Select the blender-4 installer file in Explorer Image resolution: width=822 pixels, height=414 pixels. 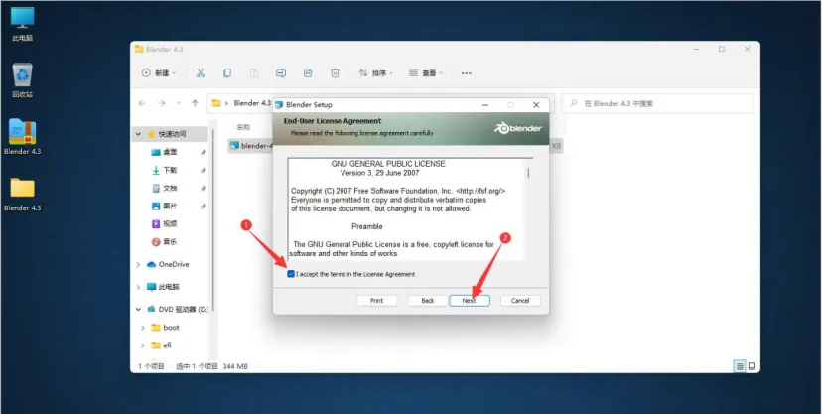tap(251, 146)
